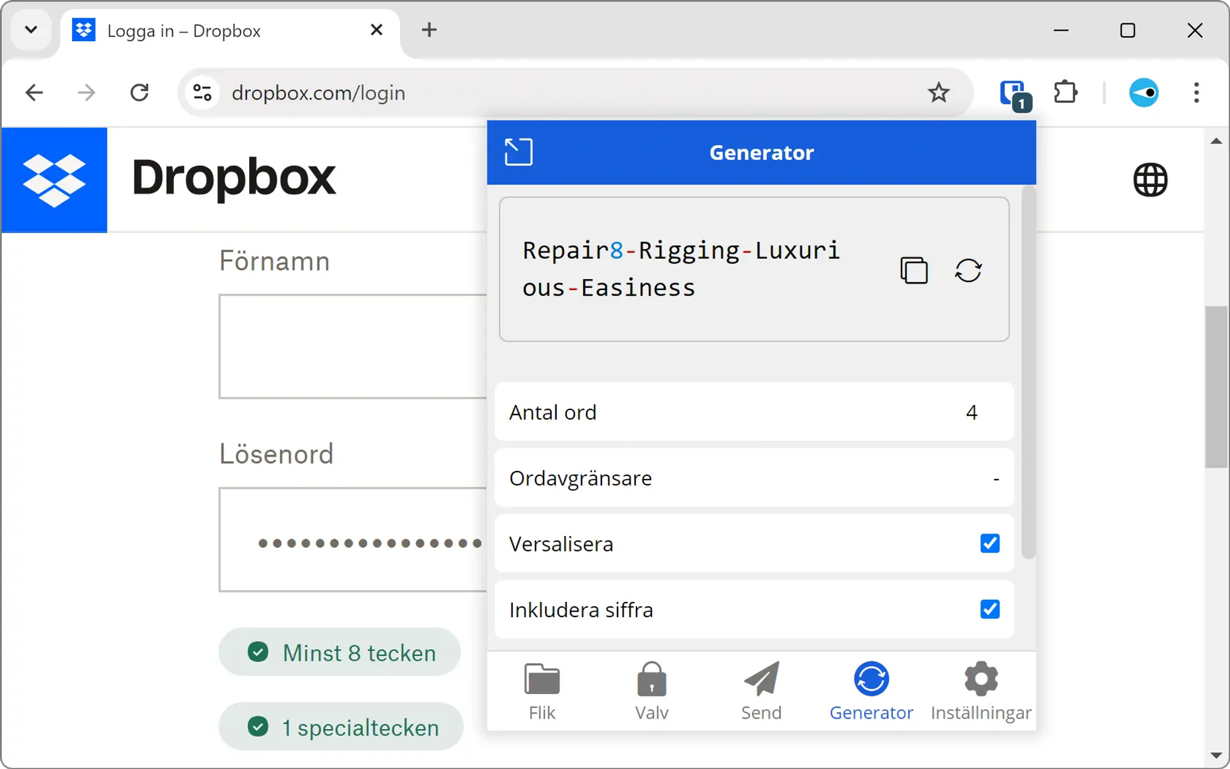Focus the Förnamn input field
This screenshot has height=769, width=1230.
coord(353,346)
